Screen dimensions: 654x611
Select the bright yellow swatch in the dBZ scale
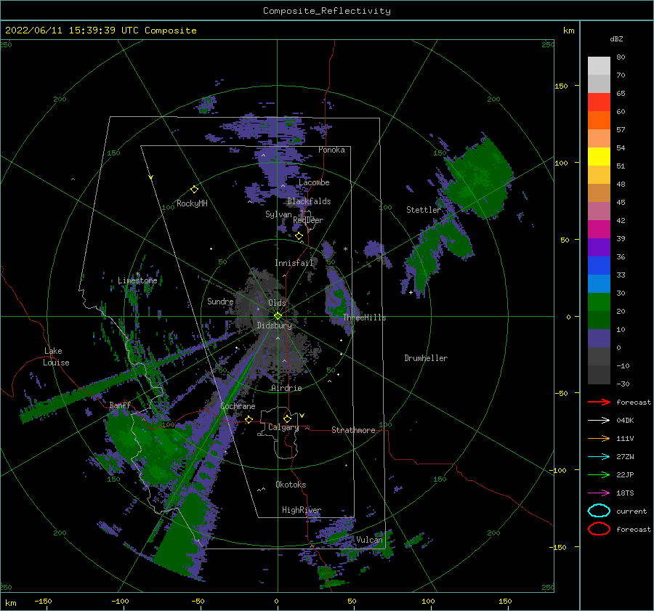[x=599, y=157]
